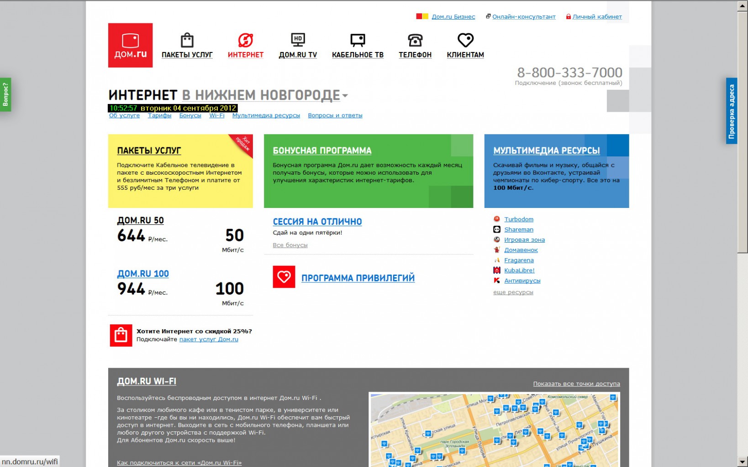
Task: Click the scrollbar up arrow
Action: tap(743, 6)
